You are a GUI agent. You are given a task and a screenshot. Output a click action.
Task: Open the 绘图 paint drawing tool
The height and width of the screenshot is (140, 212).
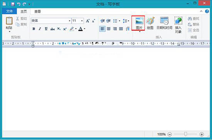[x=150, y=23]
